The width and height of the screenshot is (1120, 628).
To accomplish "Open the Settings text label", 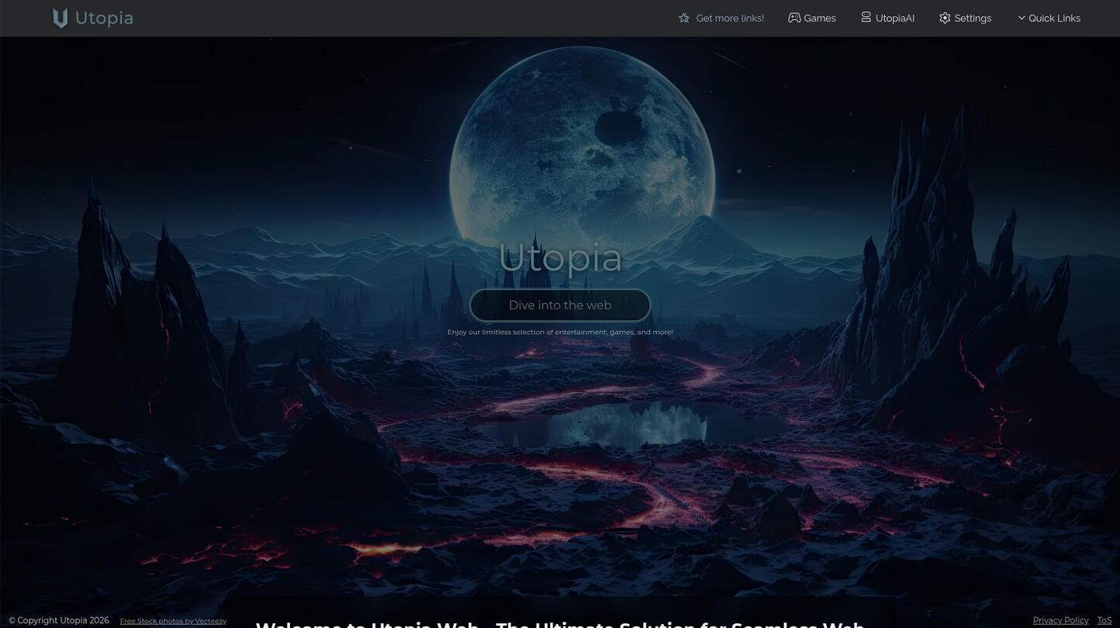I will pos(973,19).
